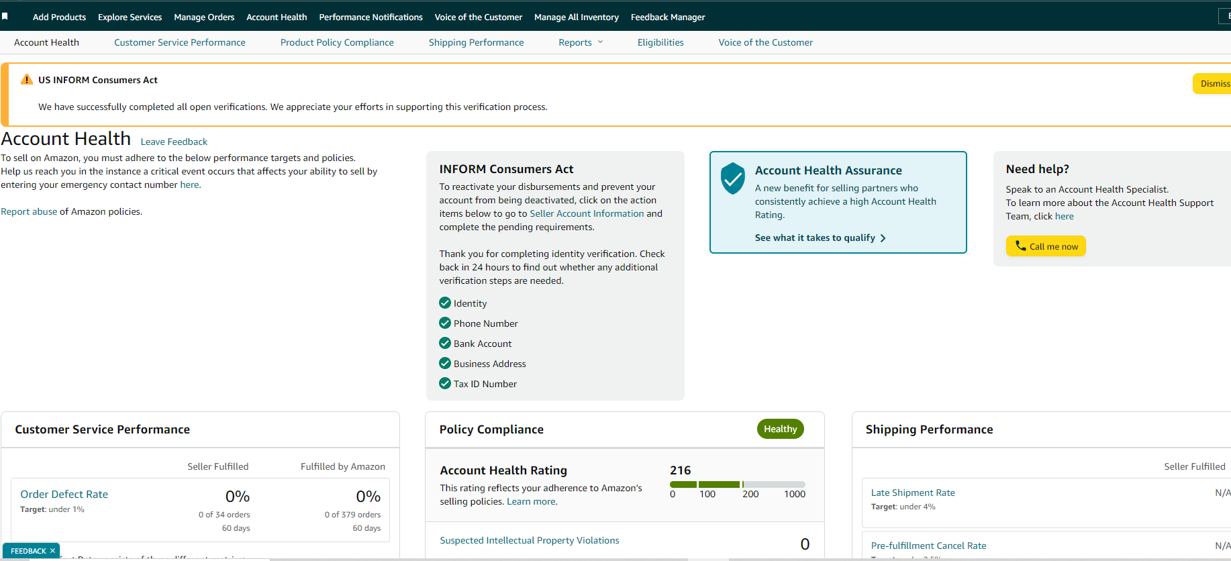1231x561 pixels.
Task: Click the Account Health Rating progress bar
Action: [737, 484]
